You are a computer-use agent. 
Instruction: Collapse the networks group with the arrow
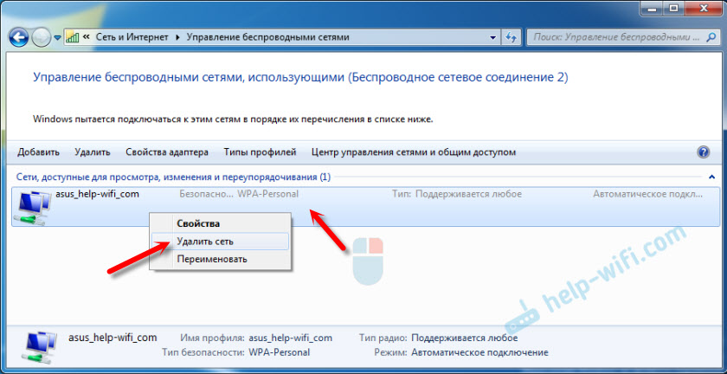tap(711, 177)
